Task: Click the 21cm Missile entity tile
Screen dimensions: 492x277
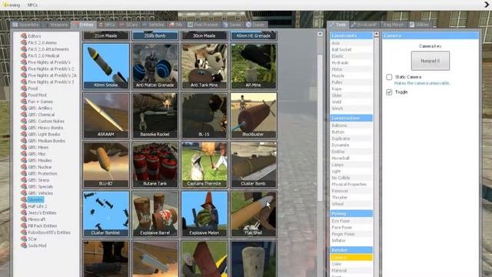Action: pos(106,35)
